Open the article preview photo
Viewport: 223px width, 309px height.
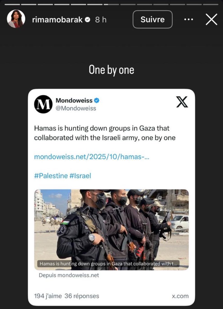(x=111, y=230)
